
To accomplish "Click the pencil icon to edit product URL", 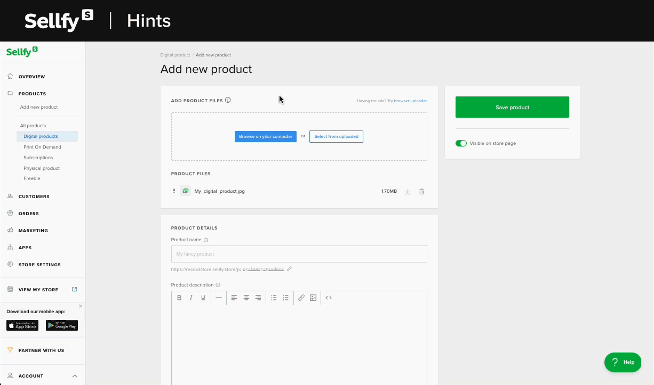I will [x=290, y=269].
